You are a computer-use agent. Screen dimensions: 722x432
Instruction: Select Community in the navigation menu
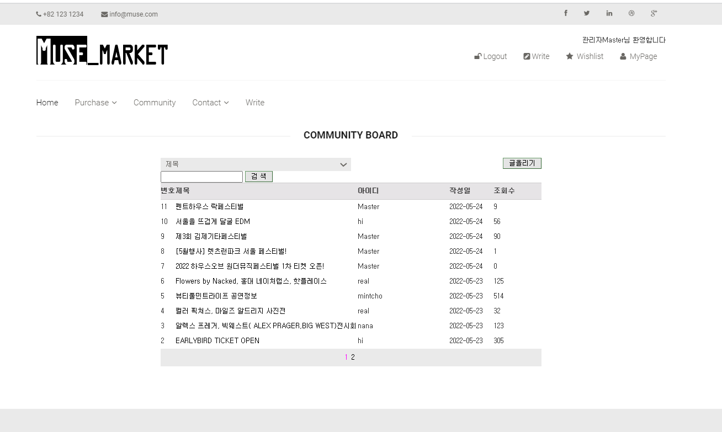pyautogui.click(x=155, y=103)
